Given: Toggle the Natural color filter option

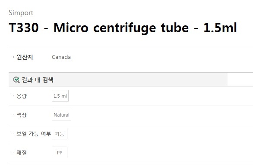Looking at the screenshot, I should [x=61, y=115].
